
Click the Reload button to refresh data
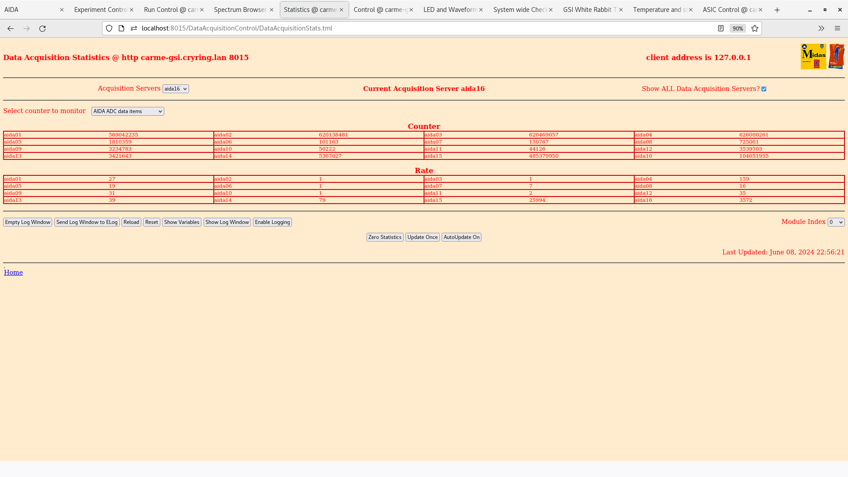point(131,222)
